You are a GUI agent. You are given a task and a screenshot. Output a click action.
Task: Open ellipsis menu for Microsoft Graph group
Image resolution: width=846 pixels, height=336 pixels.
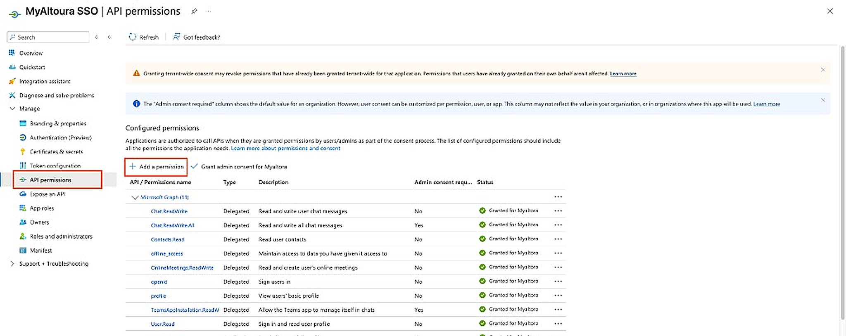(558, 197)
